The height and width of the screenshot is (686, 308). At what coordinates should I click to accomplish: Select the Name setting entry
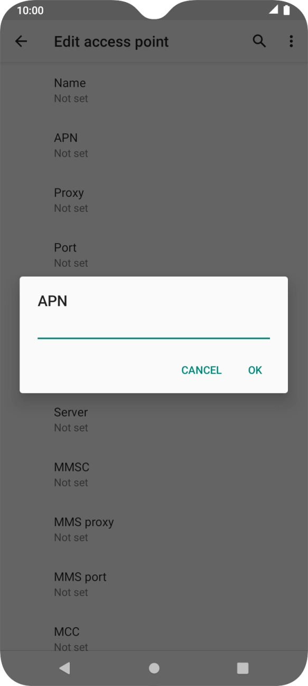click(x=154, y=91)
